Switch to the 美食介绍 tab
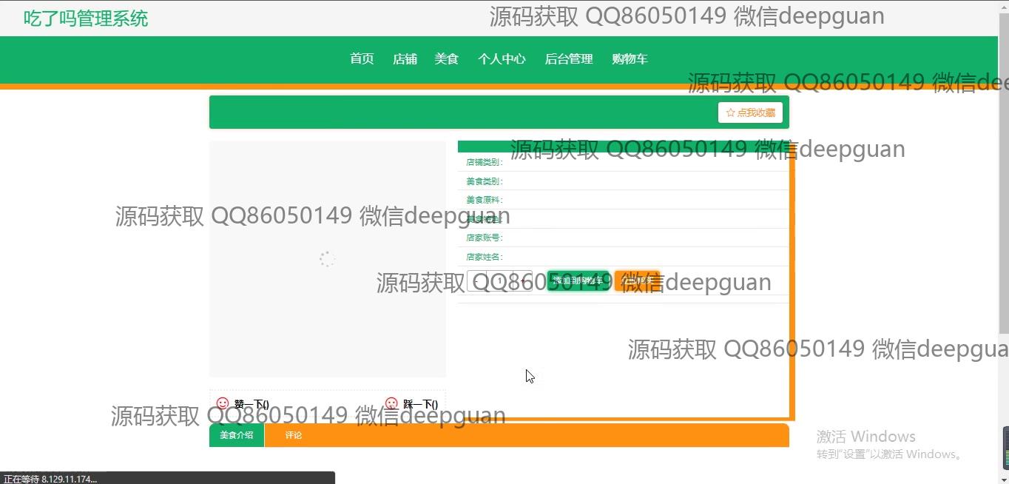Viewport: 1009px width, 484px height. (x=237, y=435)
